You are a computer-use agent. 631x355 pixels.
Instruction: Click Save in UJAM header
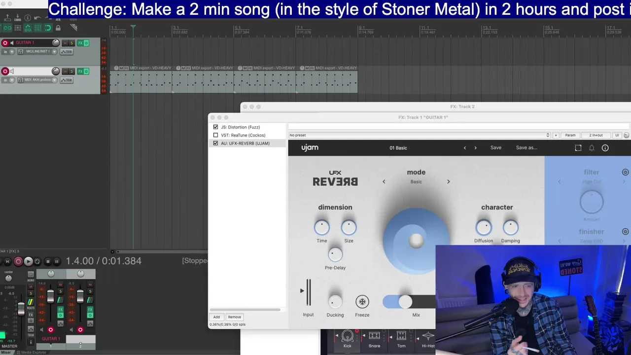[496, 147]
